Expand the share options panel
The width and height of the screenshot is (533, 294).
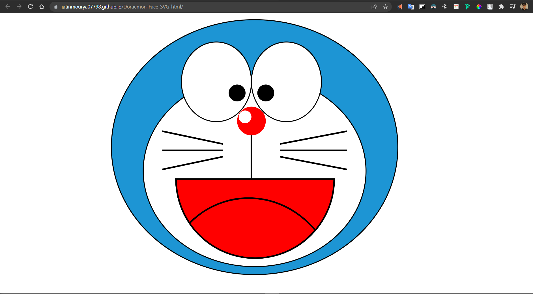click(x=374, y=7)
